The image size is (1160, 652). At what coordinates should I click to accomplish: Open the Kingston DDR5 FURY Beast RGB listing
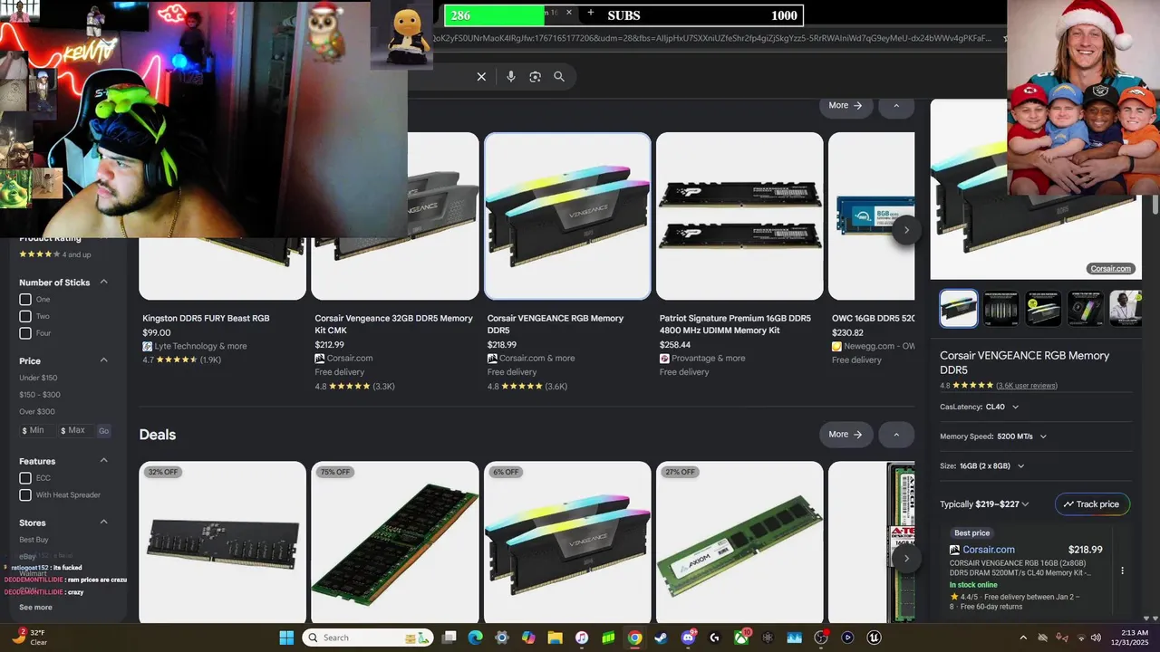point(206,319)
